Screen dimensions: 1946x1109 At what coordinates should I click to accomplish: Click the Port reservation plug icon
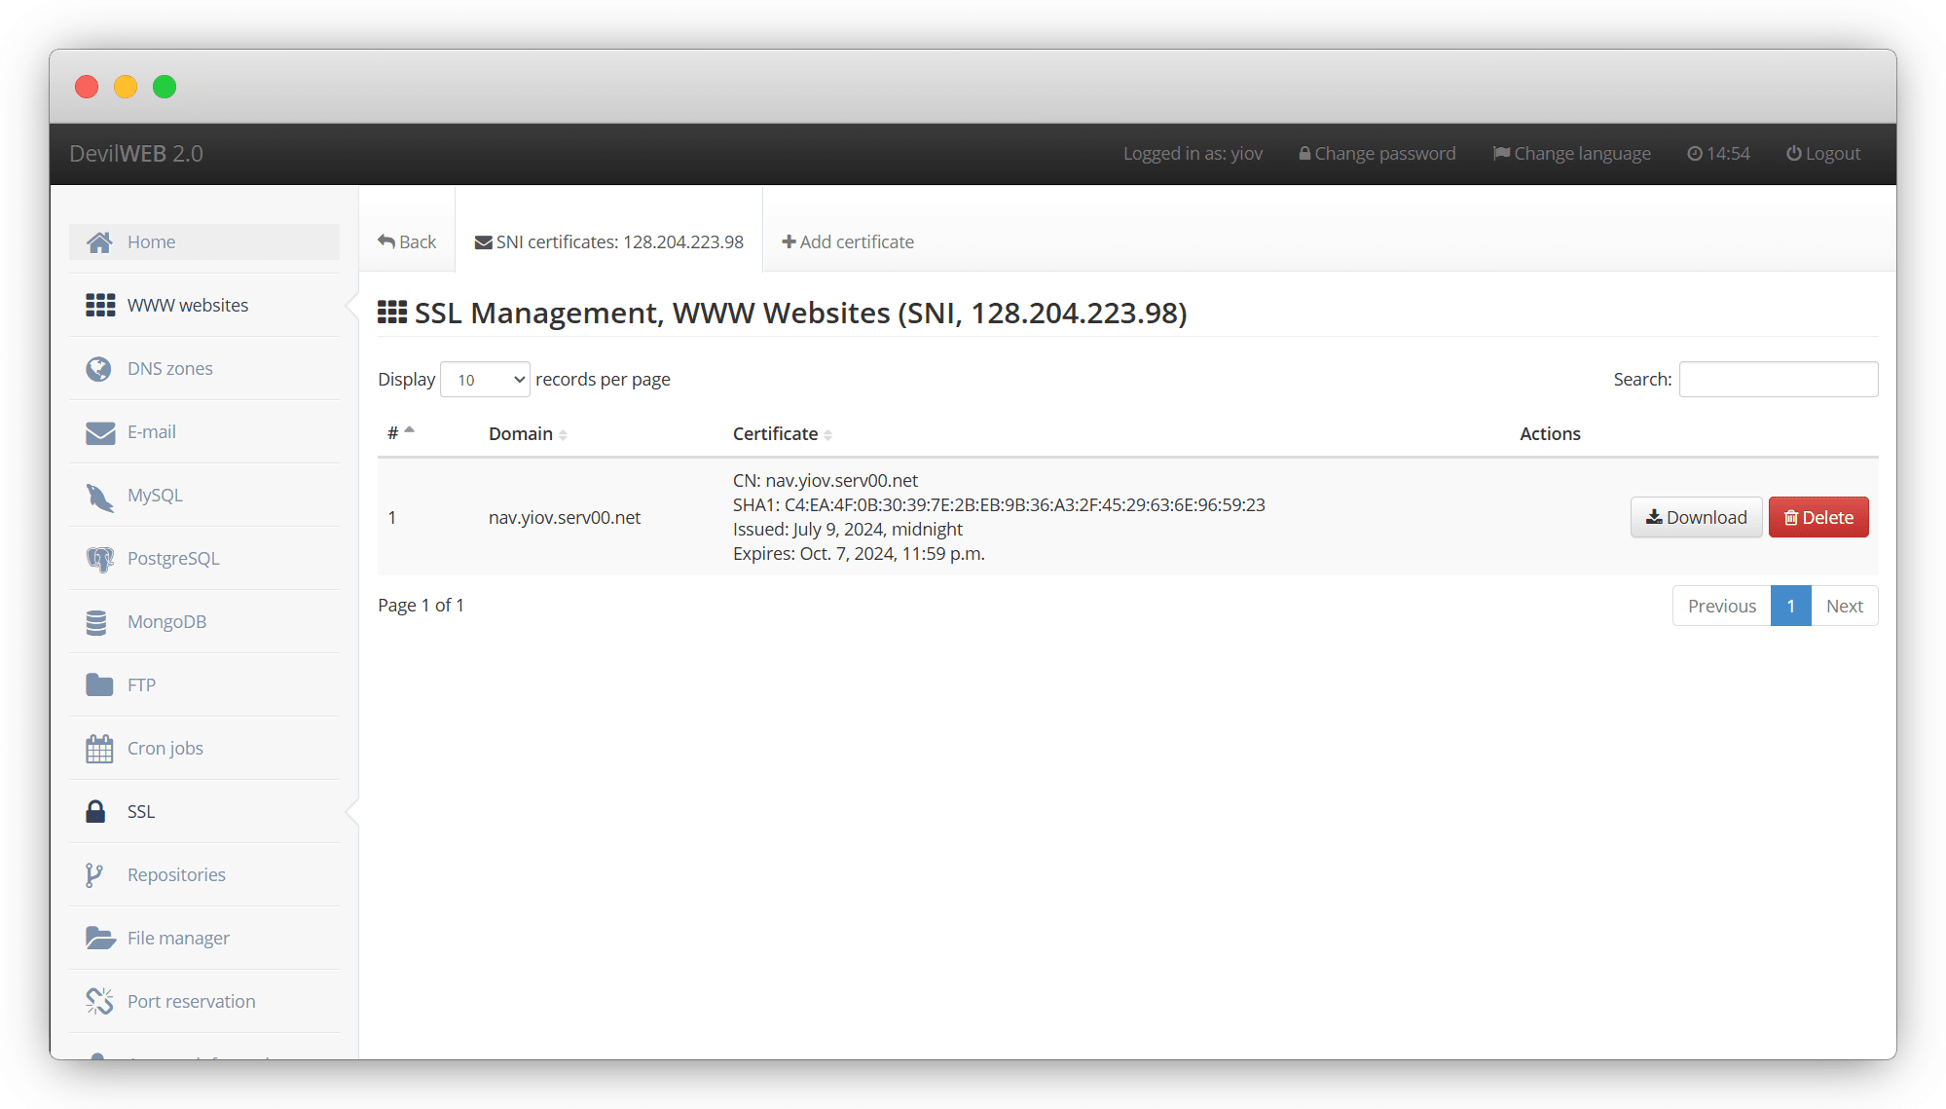(99, 1002)
